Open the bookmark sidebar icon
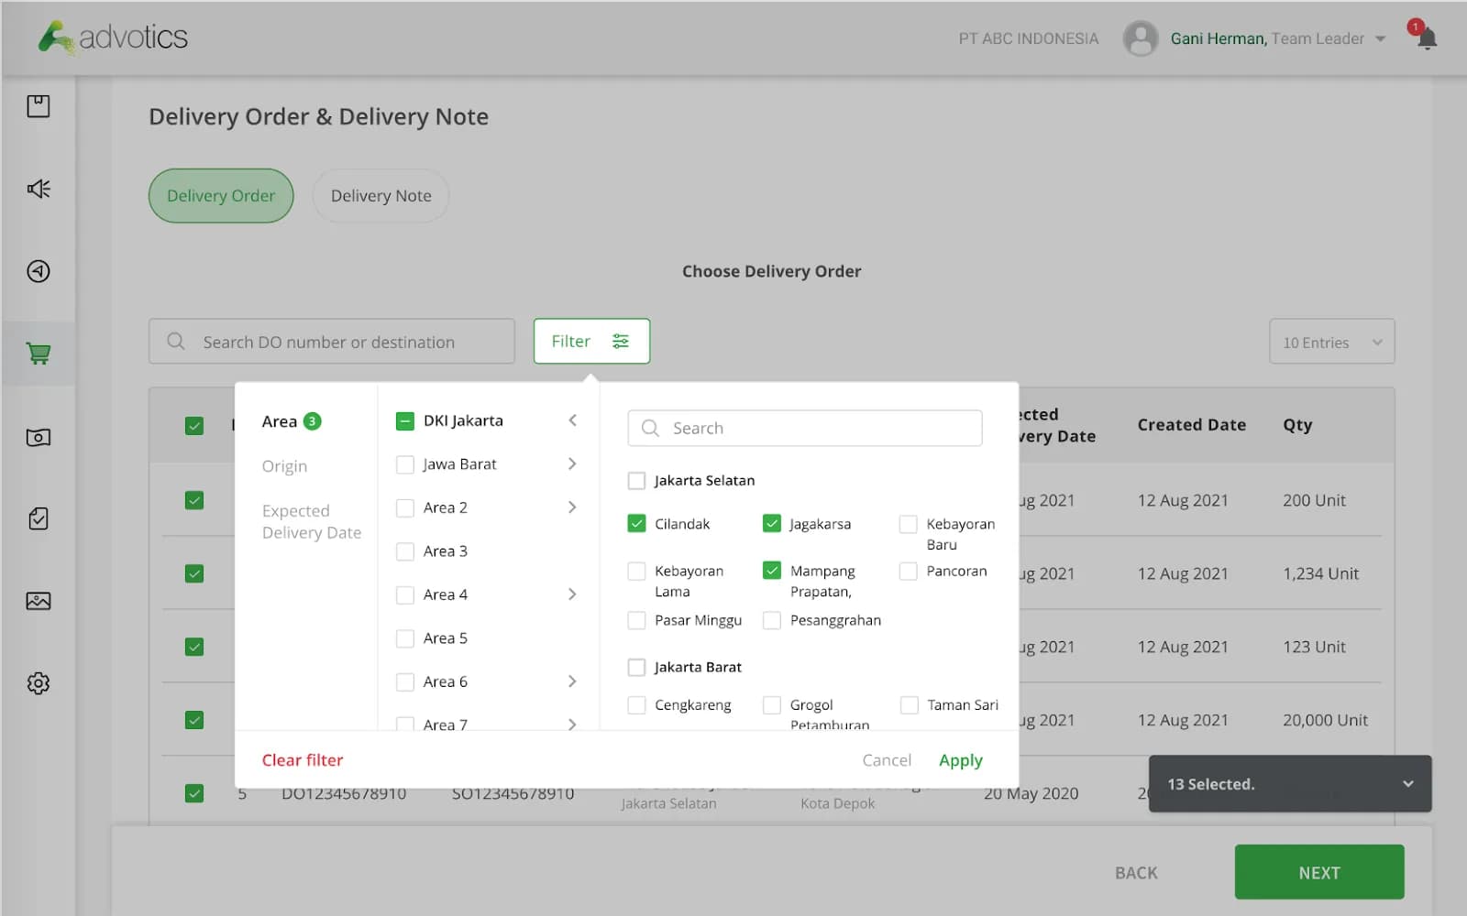 pyautogui.click(x=39, y=106)
